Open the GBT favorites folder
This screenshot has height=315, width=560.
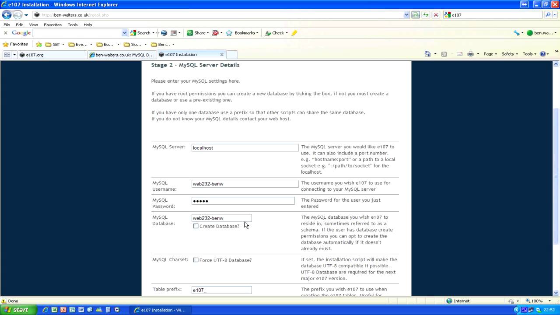point(55,44)
